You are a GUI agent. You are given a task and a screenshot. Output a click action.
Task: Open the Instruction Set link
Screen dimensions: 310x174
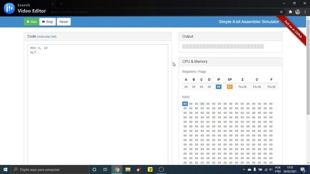[46, 37]
